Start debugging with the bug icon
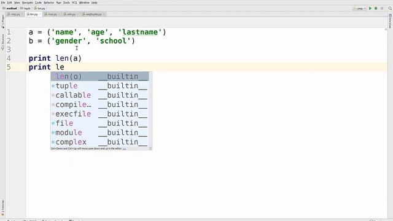Image resolution: width=393 pixels, height=221 pixels. tap(376, 8)
